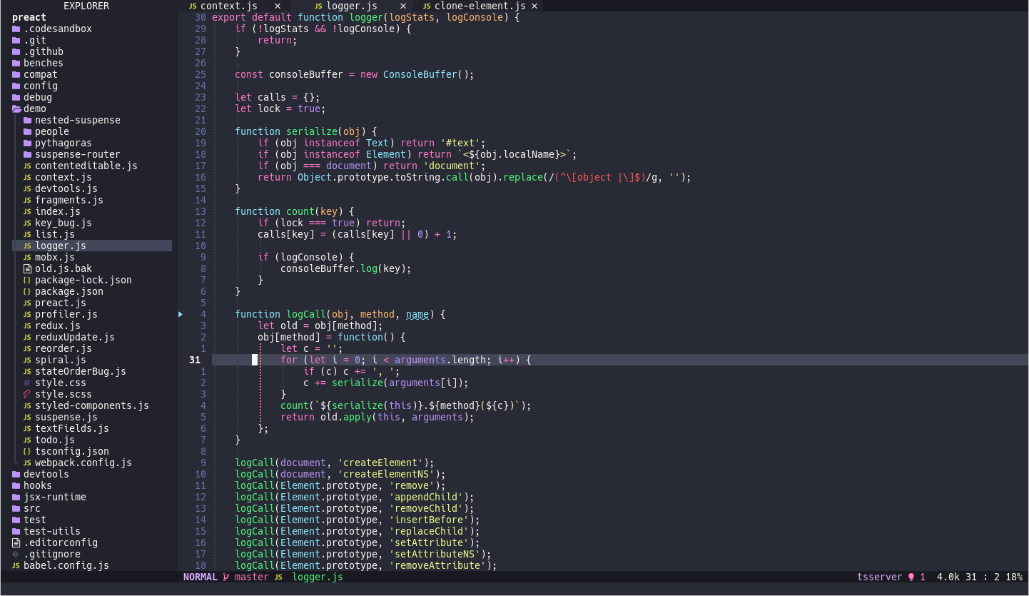Click the src folder icon
The height and width of the screenshot is (596, 1029).
[x=16, y=508]
